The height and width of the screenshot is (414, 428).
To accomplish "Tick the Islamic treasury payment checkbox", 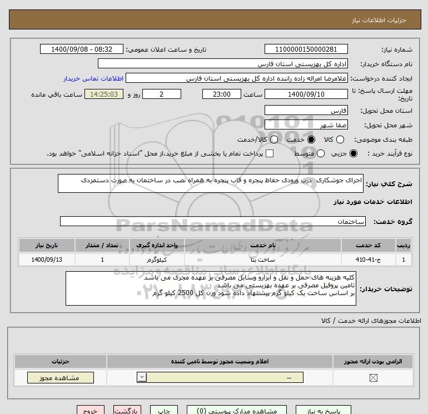I will click(x=270, y=153).
